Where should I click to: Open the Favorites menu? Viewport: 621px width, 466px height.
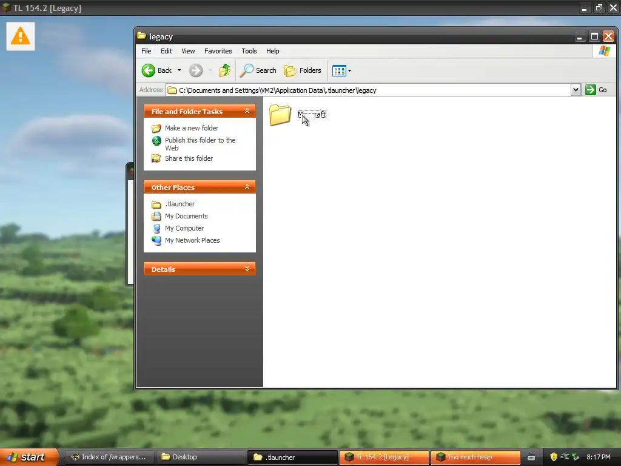click(x=218, y=51)
